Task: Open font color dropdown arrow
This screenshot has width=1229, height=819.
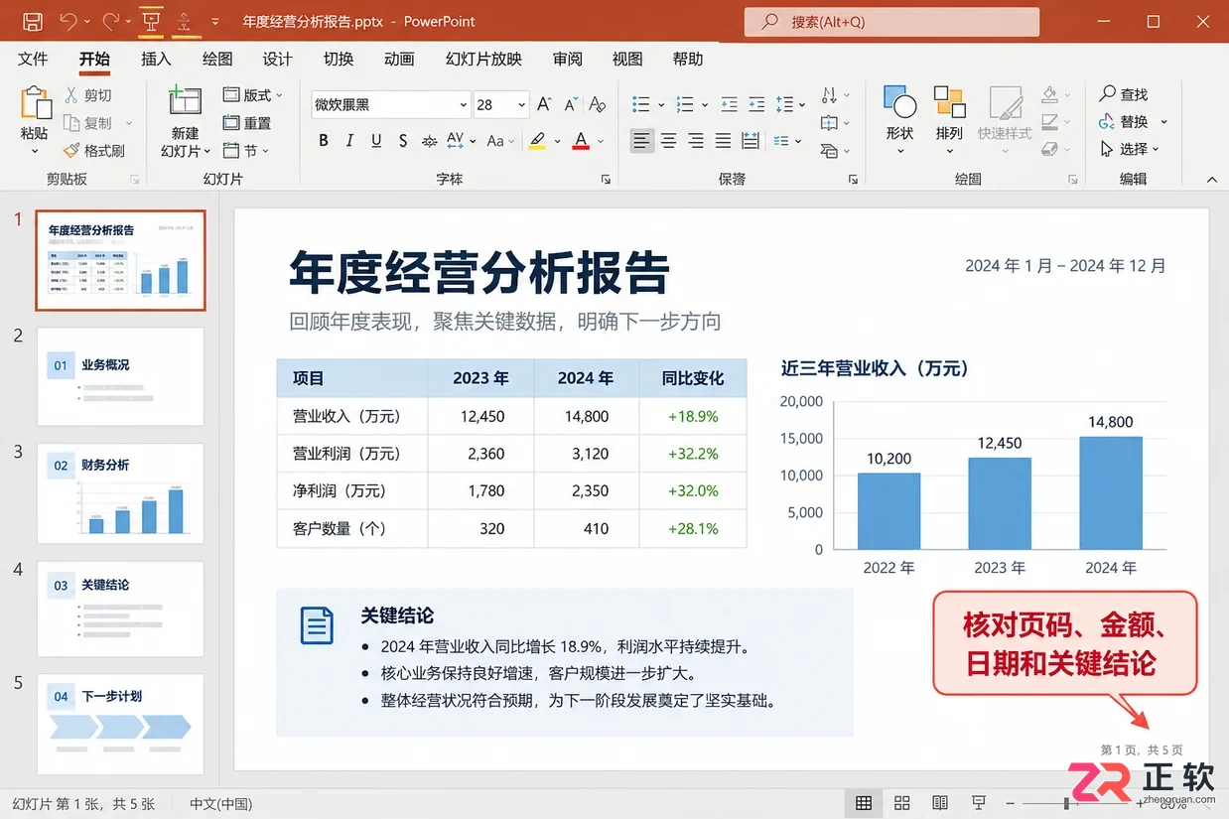Action: click(x=601, y=141)
